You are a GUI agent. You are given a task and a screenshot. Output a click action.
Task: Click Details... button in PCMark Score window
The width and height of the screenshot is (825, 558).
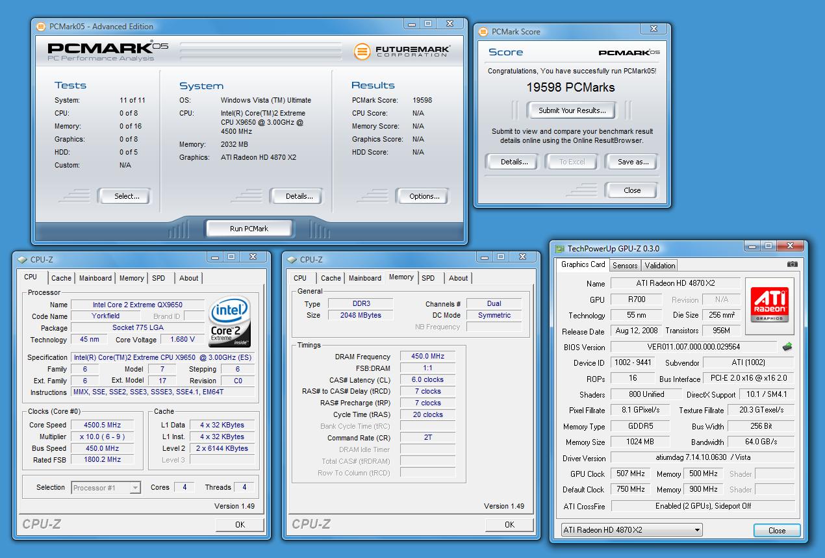tap(512, 162)
